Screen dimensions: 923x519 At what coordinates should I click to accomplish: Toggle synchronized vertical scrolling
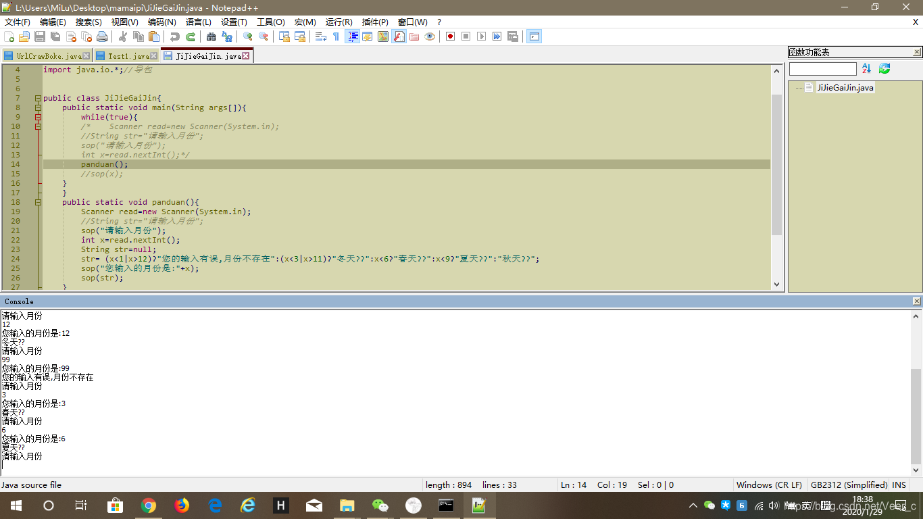[x=284, y=36]
